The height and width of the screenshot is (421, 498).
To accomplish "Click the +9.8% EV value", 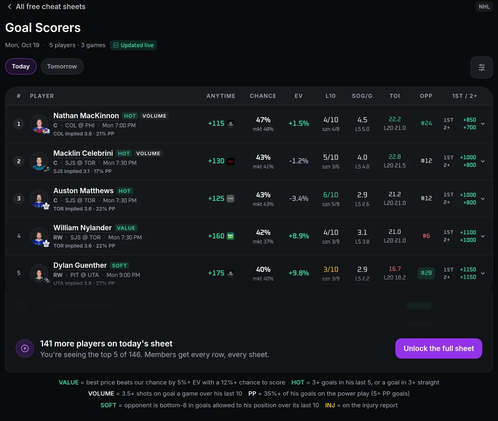I will pos(299,273).
